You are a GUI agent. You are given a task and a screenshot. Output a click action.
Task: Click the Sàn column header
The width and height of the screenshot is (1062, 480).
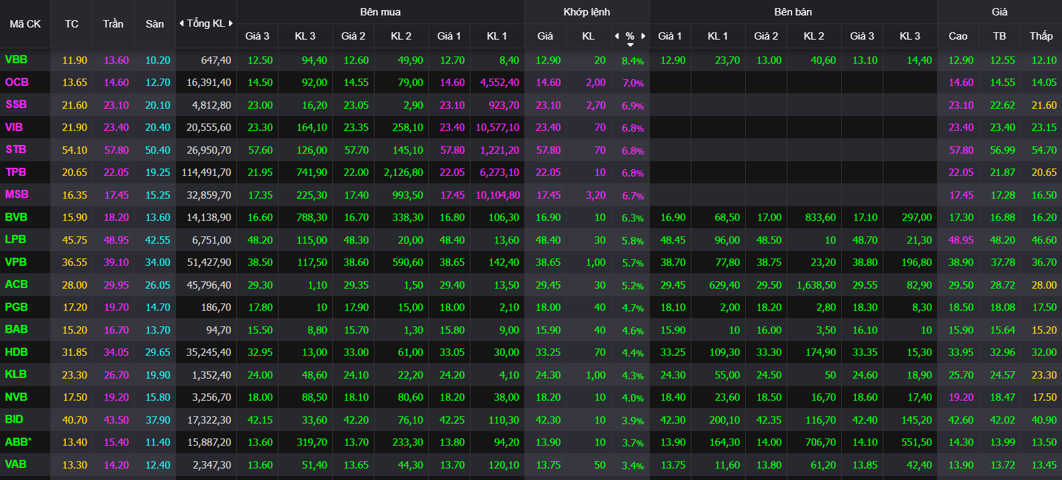(x=155, y=24)
